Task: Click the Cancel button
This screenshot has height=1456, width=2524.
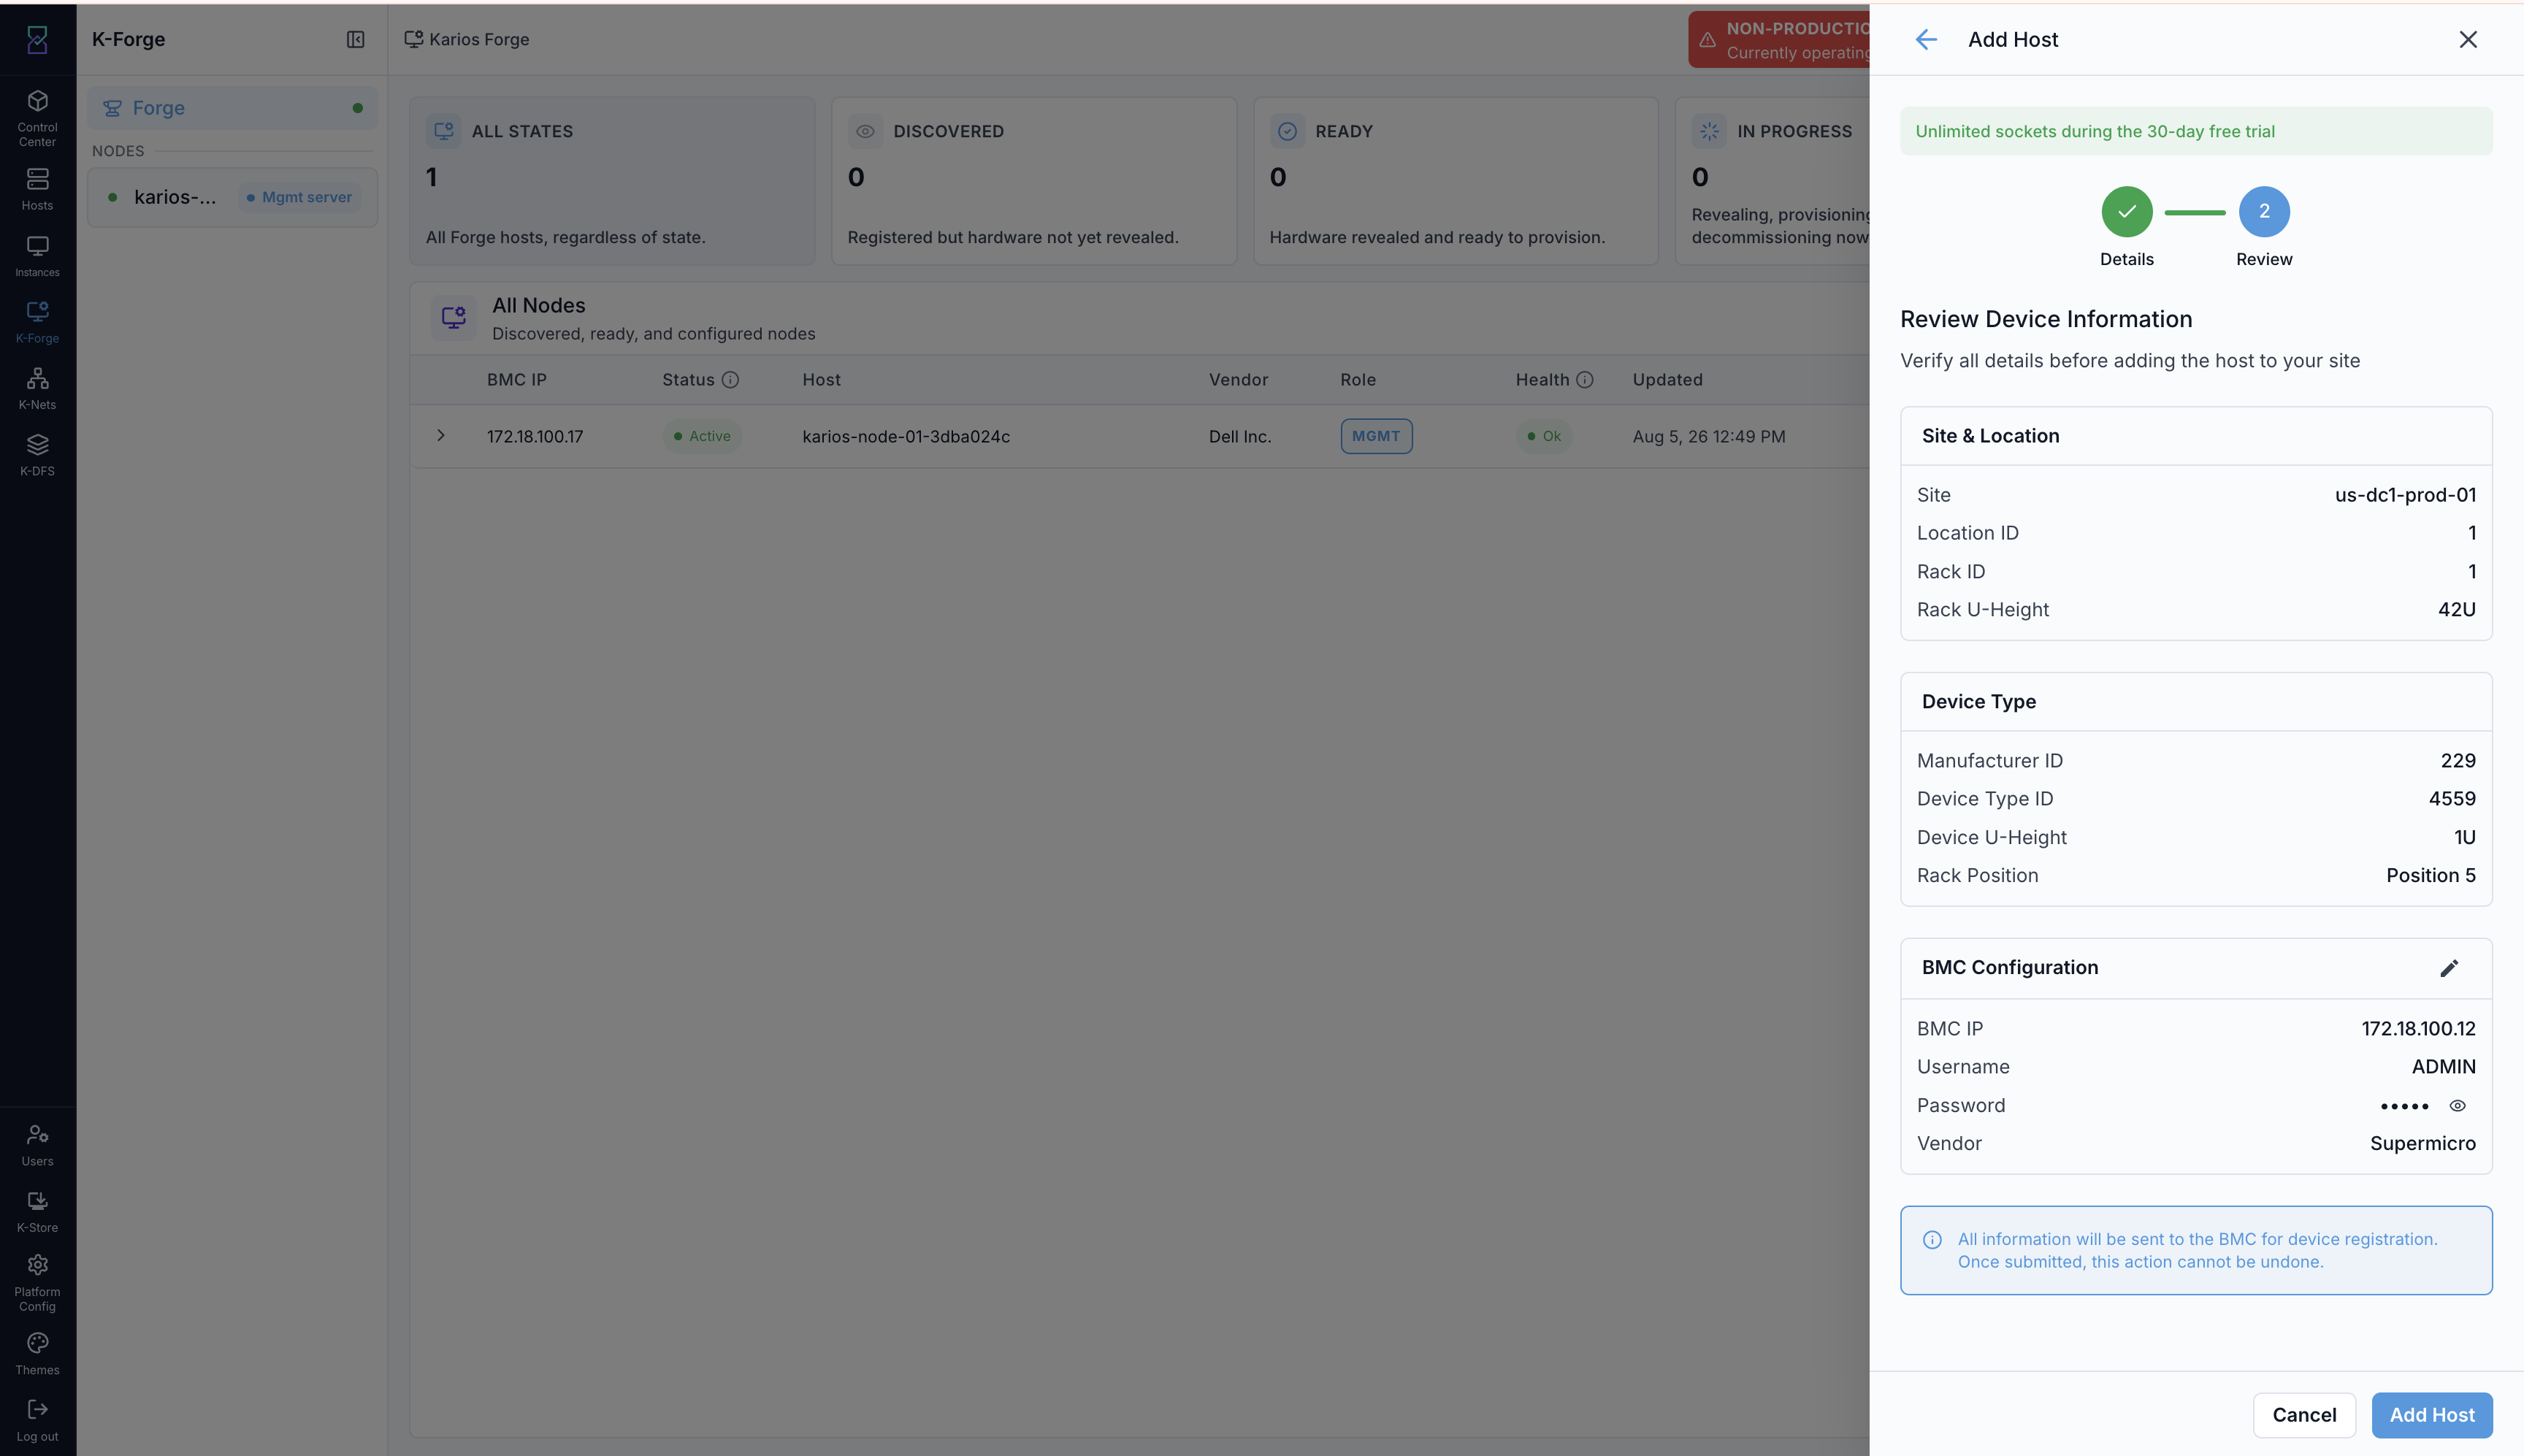Action: (2304, 1415)
